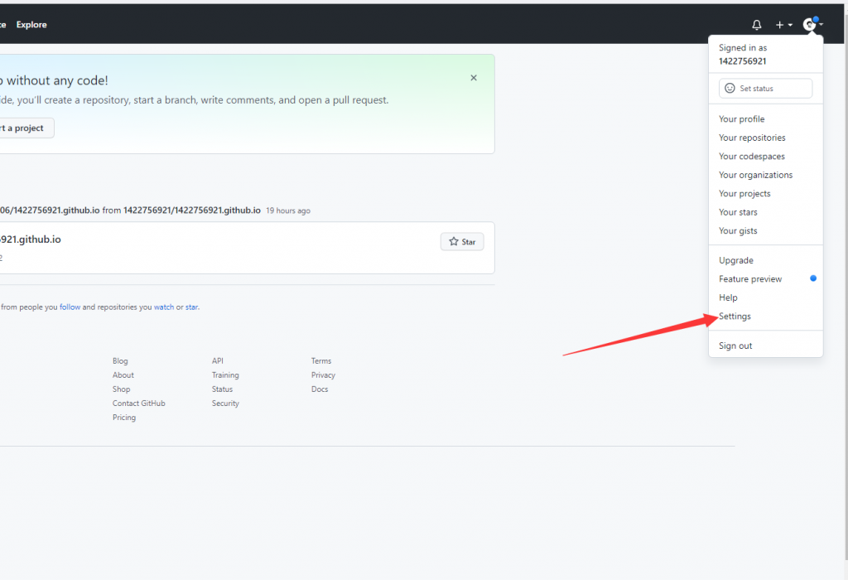
Task: Open Contact GitHub footer link
Action: point(138,403)
